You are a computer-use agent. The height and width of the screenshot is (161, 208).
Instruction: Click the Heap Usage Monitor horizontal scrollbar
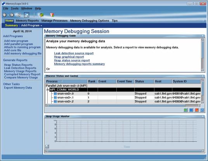click(x=125, y=151)
